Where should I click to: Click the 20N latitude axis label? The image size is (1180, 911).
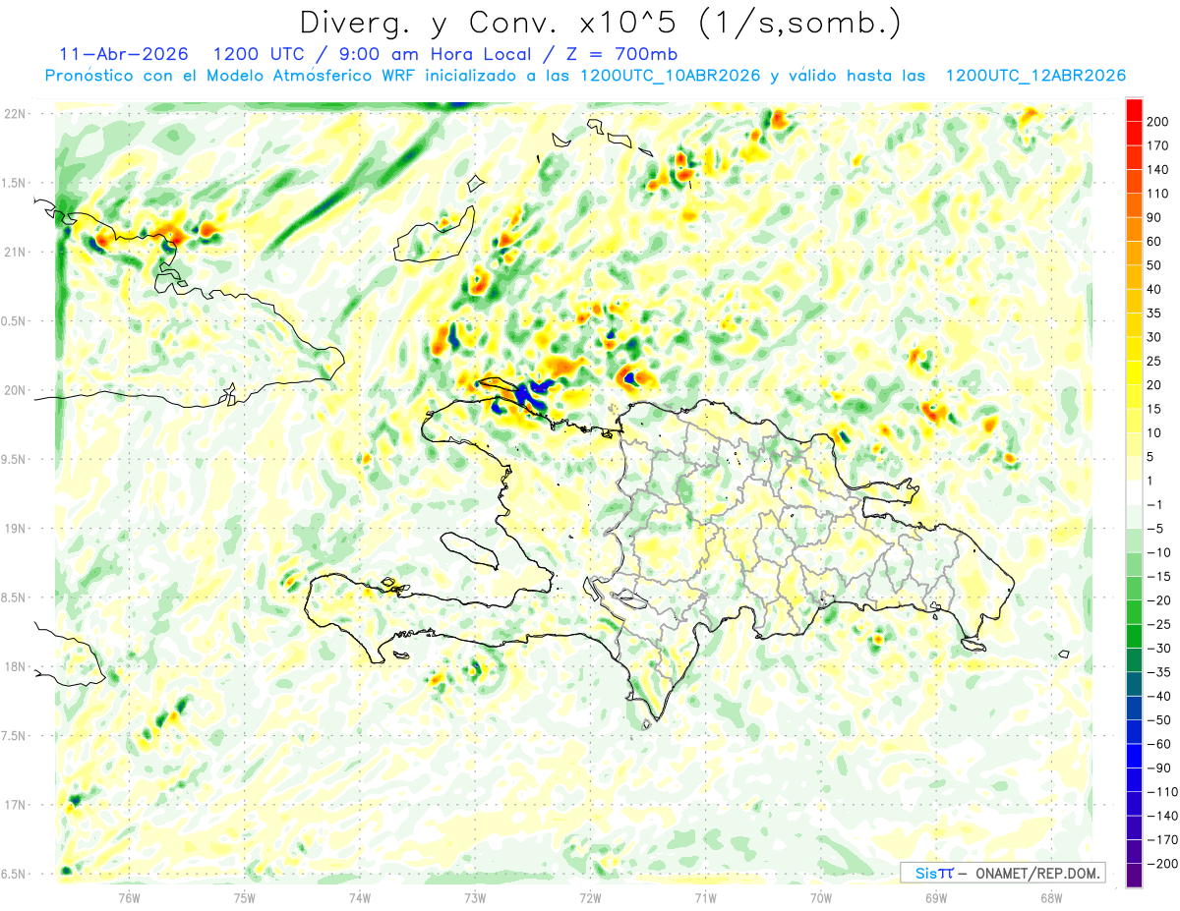pos(15,390)
